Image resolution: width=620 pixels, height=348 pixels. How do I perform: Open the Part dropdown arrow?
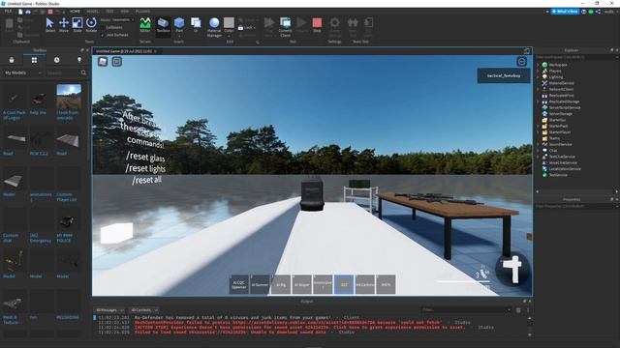pos(179,36)
